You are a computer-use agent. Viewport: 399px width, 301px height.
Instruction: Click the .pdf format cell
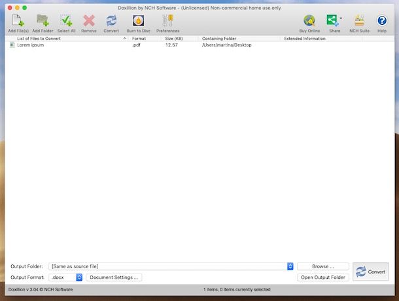137,45
